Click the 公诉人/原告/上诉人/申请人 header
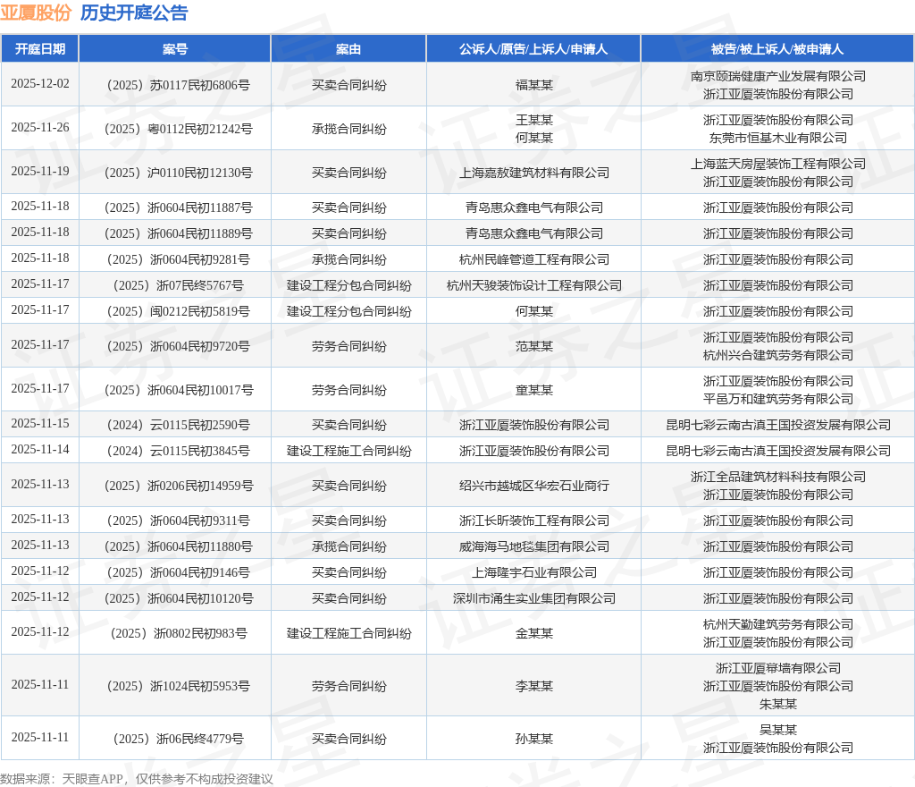915x787 pixels. 533,49
